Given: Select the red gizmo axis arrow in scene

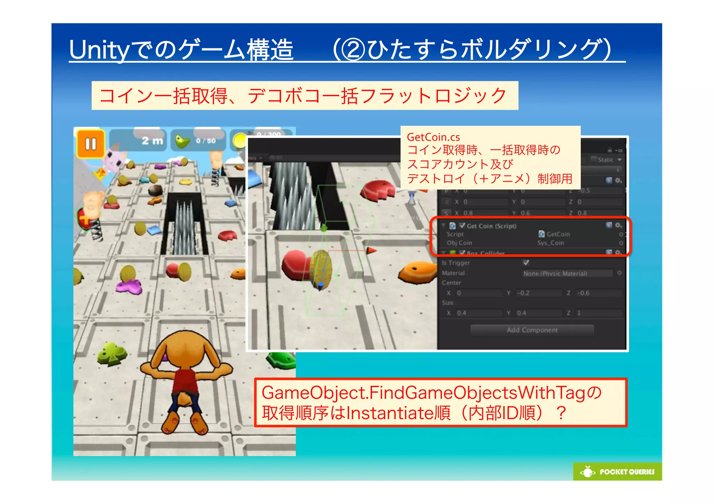Looking at the screenshot, I should pyautogui.click(x=372, y=250).
